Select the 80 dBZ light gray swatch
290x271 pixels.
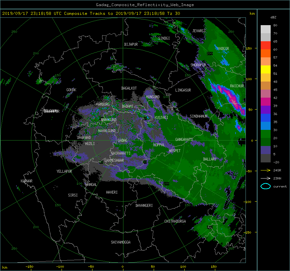[x=266, y=29]
